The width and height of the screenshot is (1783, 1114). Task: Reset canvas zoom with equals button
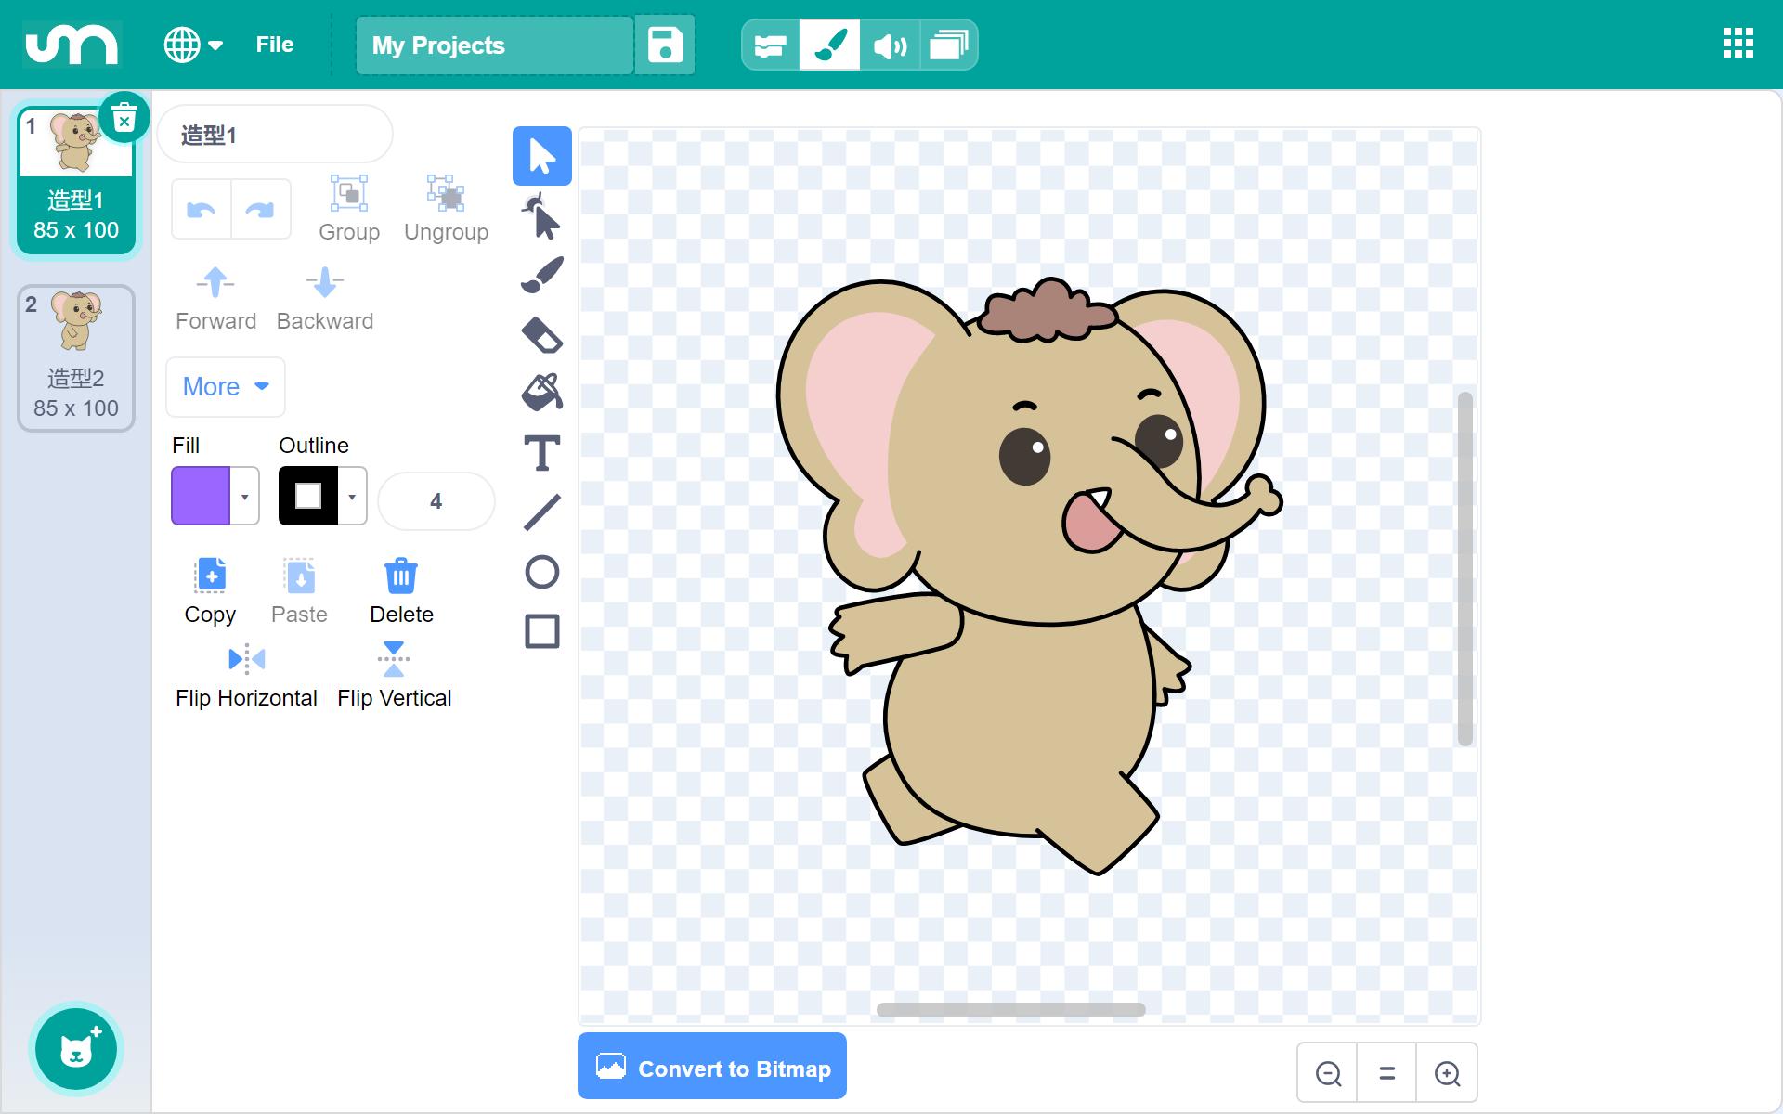click(x=1387, y=1073)
